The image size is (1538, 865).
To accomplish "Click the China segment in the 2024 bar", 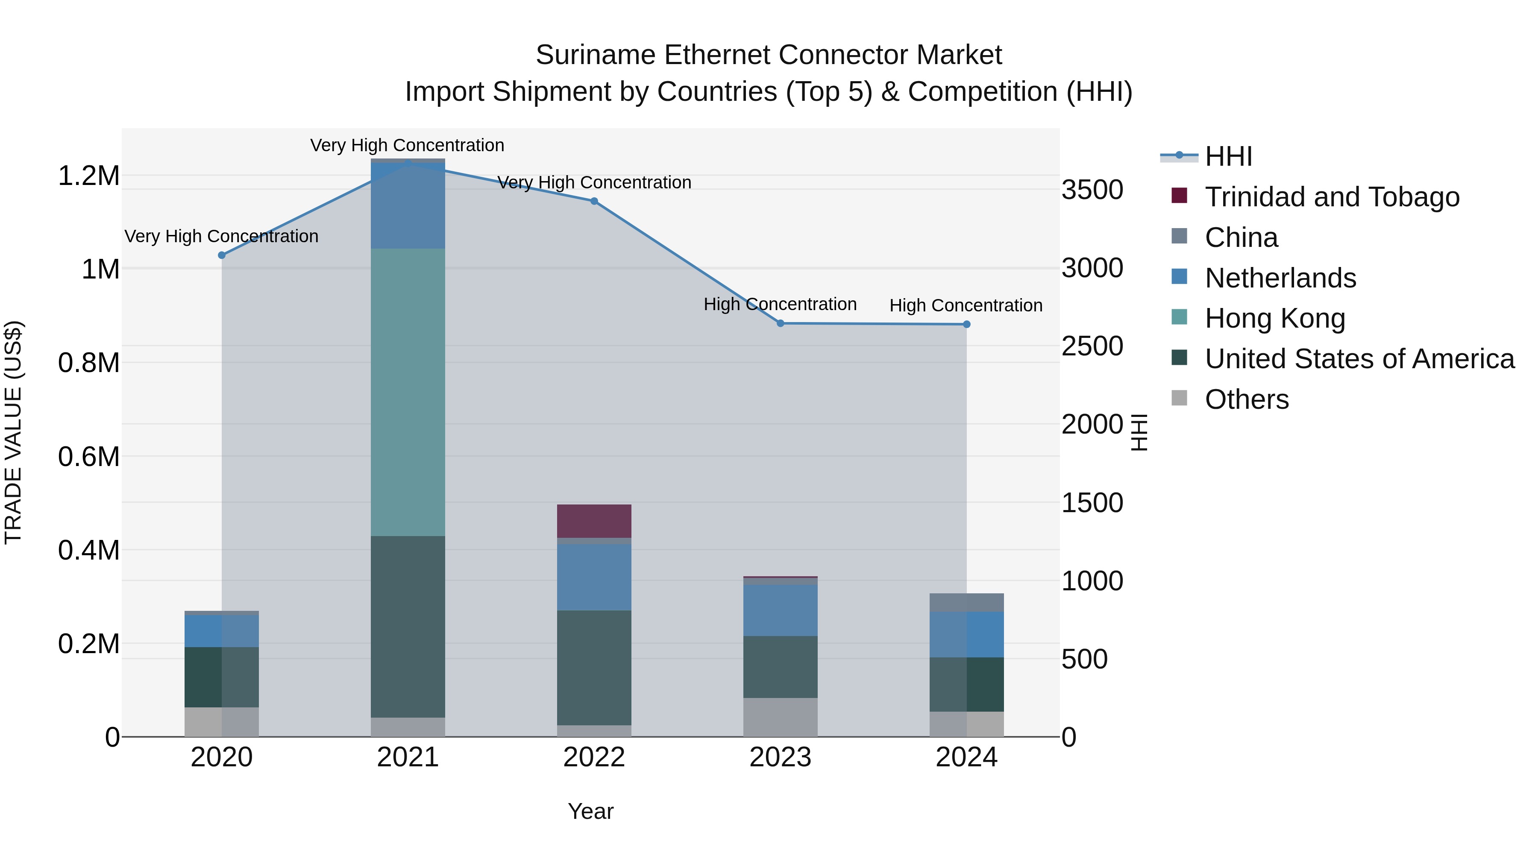I will [x=967, y=602].
